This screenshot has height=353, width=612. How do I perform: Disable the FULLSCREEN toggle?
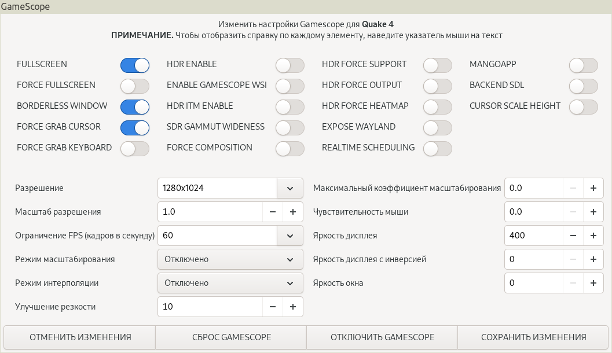(135, 65)
